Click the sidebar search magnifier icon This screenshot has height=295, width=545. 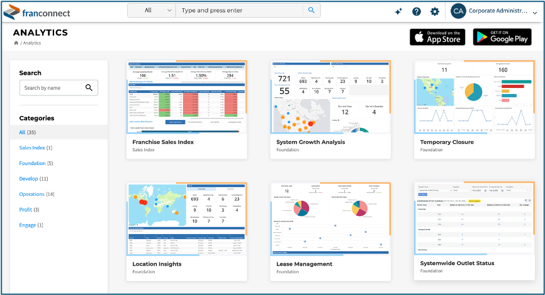[89, 88]
